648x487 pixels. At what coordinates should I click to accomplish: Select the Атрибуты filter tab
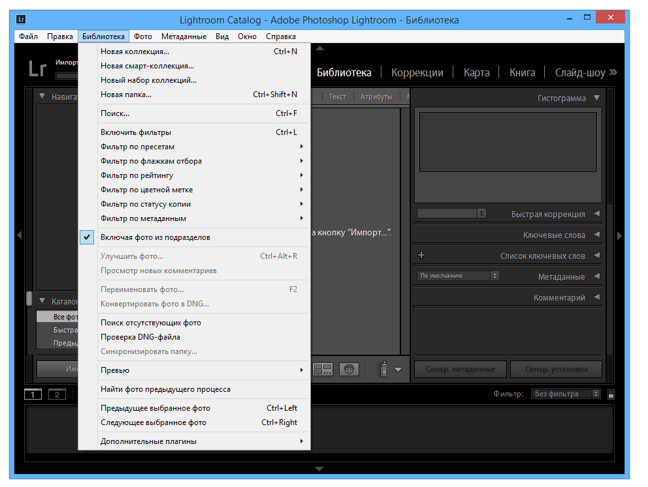[376, 96]
